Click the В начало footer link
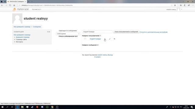The width and height of the screenshot is (195, 109). tap(97, 57)
